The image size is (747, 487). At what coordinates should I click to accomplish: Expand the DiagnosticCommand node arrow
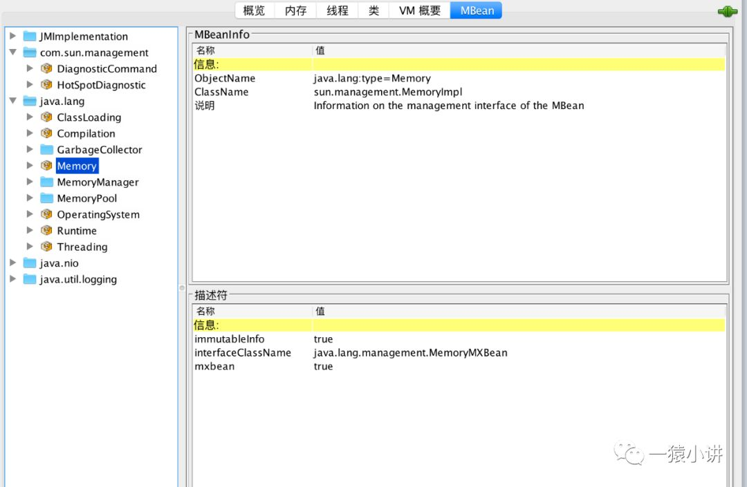(x=30, y=68)
